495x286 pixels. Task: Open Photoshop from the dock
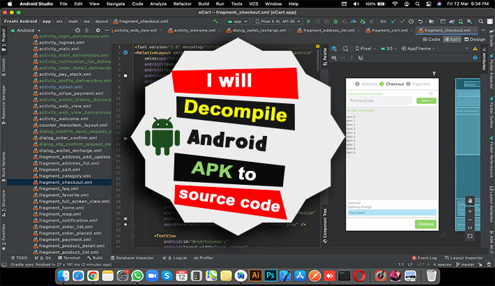click(x=271, y=275)
